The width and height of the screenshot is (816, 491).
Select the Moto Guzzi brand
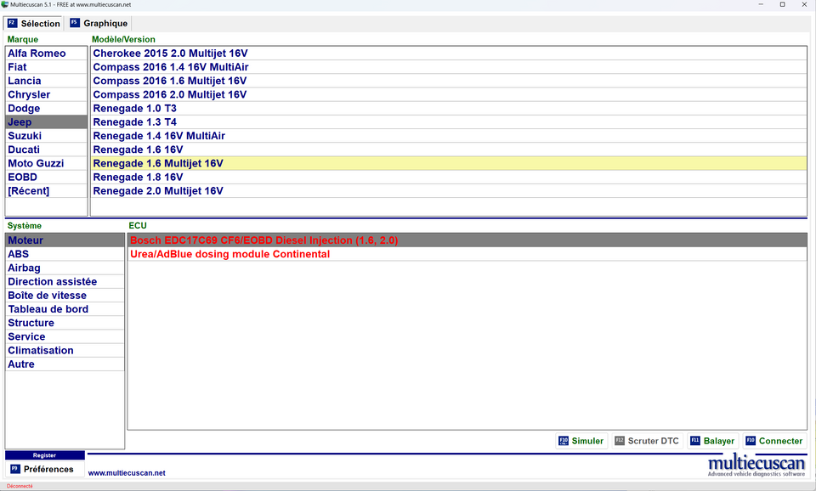(46, 163)
